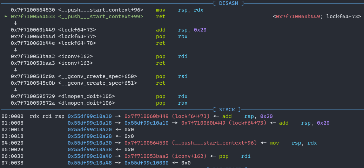Select stack address 0x55df99c10a30
Viewport: 364px width, 168px height.
click(x=90, y=143)
